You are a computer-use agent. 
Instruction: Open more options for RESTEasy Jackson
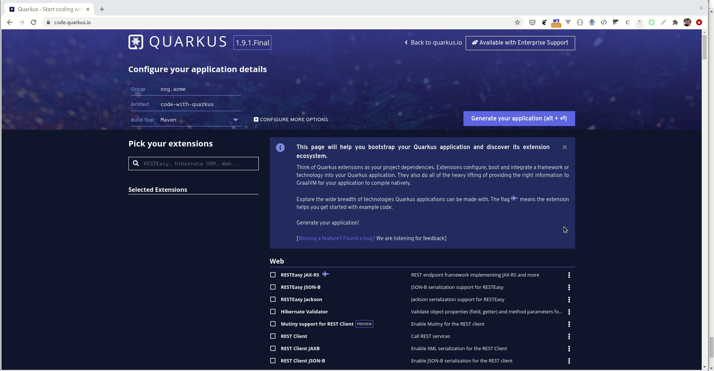click(x=569, y=300)
